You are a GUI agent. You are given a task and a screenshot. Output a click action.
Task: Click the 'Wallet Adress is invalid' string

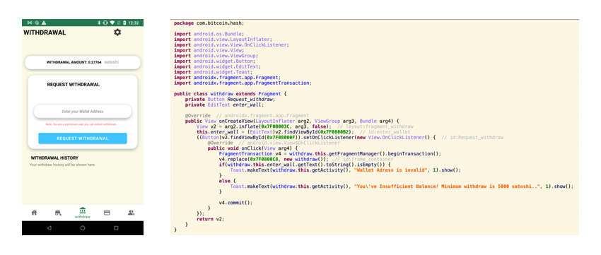390,170
